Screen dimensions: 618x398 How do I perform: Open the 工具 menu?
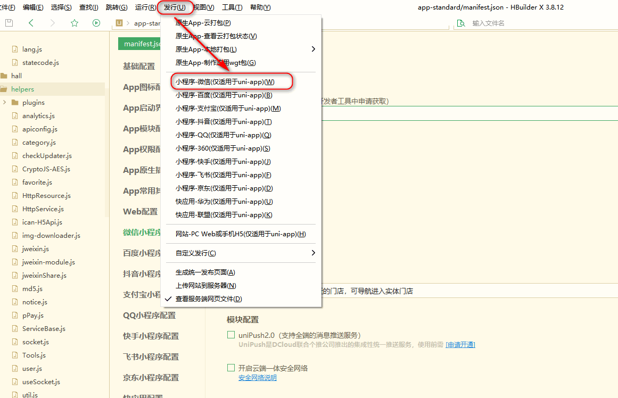(x=232, y=7)
